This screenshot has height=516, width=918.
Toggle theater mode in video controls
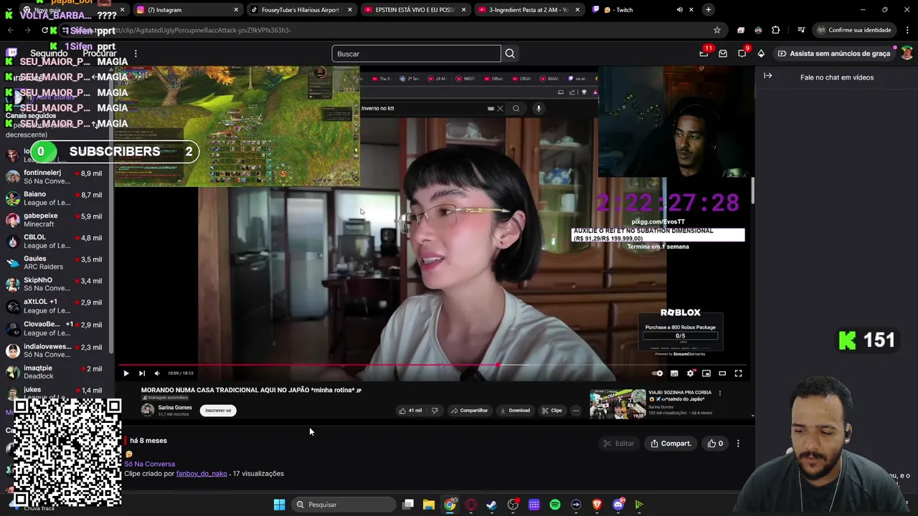tap(722, 373)
